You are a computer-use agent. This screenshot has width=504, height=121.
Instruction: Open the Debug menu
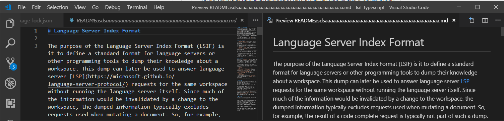click(x=113, y=7)
